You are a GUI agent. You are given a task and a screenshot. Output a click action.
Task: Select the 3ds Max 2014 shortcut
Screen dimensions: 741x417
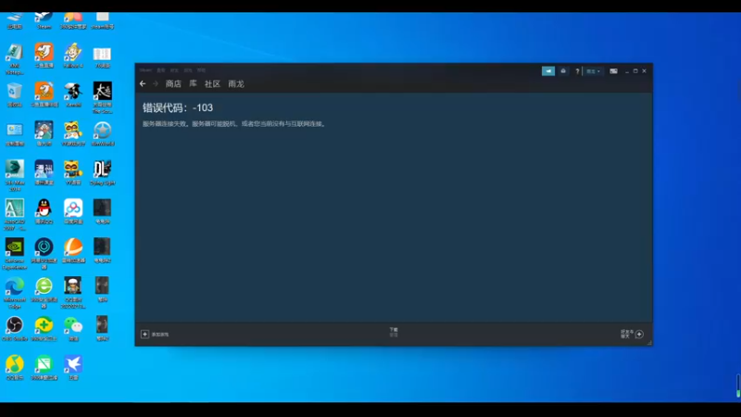[15, 176]
